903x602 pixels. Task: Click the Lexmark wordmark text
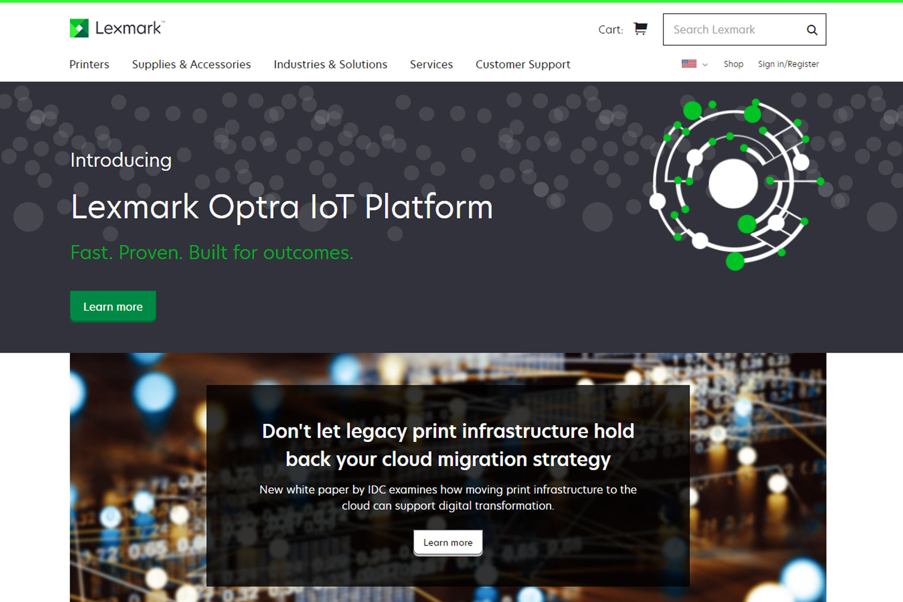click(x=128, y=28)
